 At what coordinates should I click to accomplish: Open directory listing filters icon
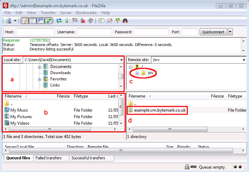click(x=101, y=21)
